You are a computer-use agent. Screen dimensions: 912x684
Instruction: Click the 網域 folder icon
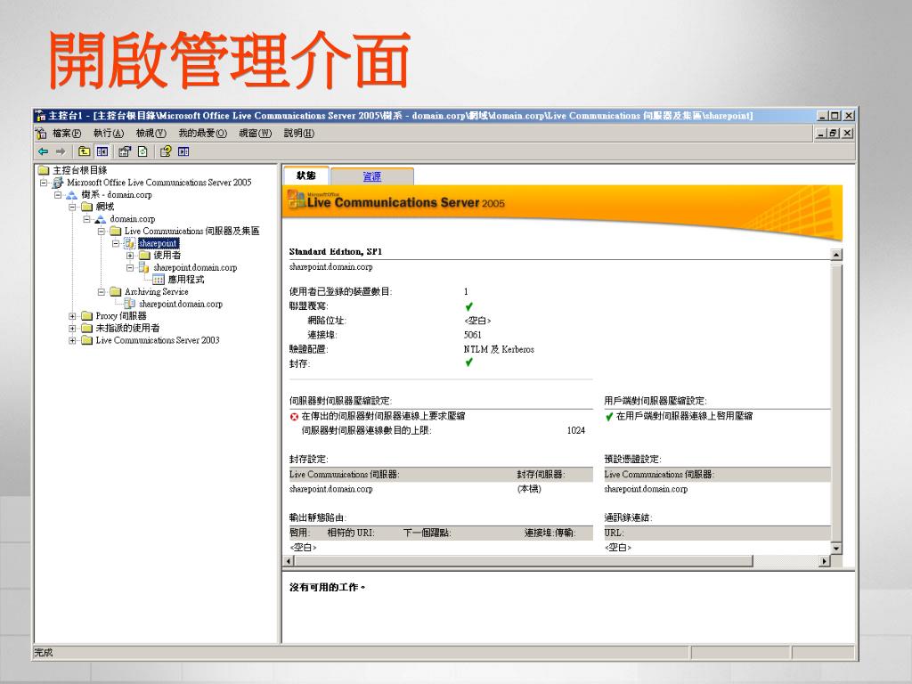click(86, 207)
